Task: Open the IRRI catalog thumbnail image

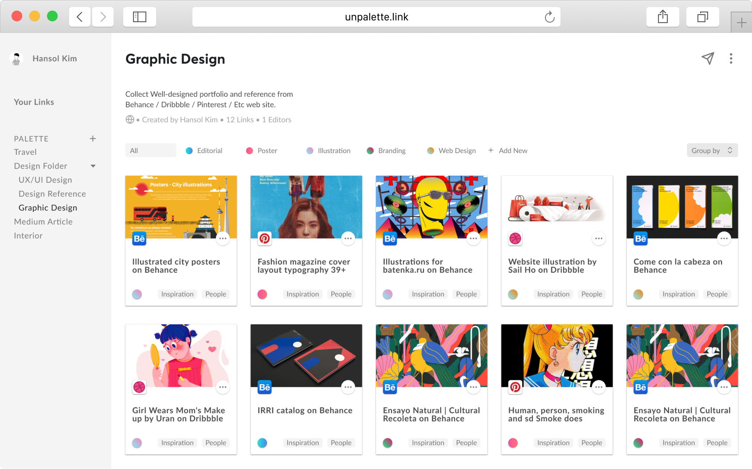Action: click(306, 356)
